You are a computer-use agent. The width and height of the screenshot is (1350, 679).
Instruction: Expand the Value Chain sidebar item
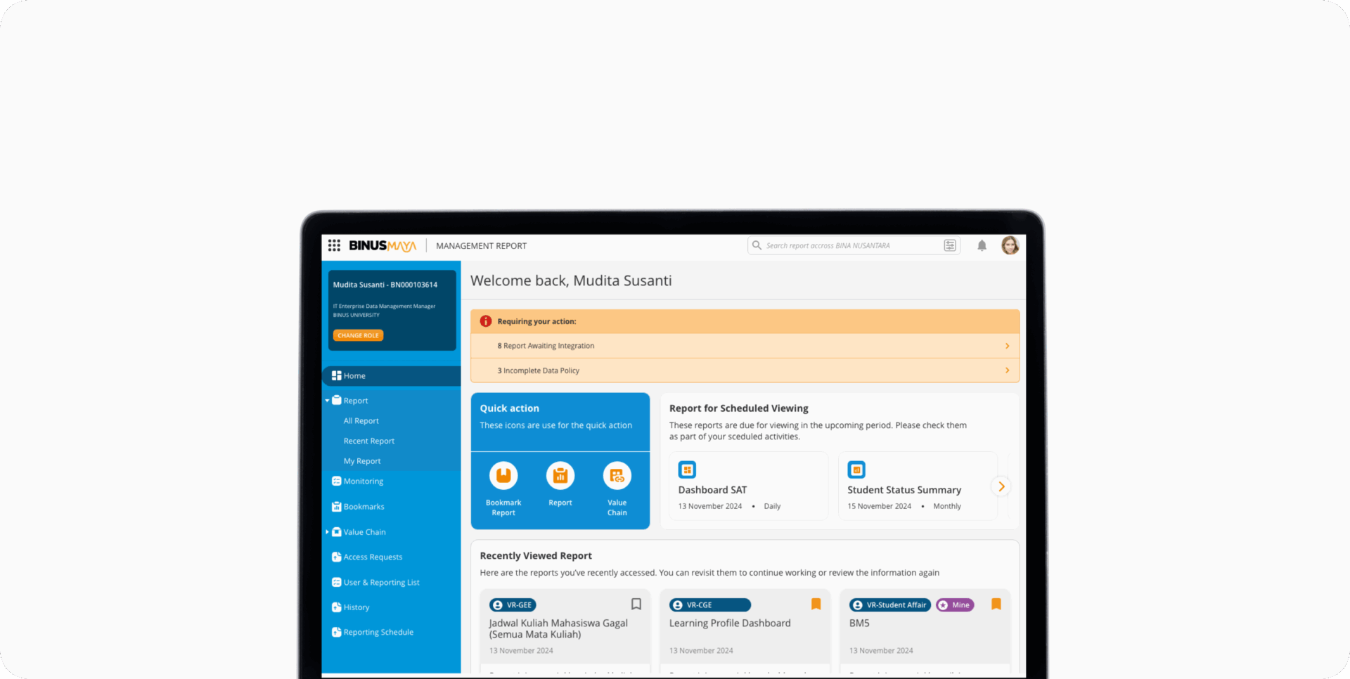[327, 532]
